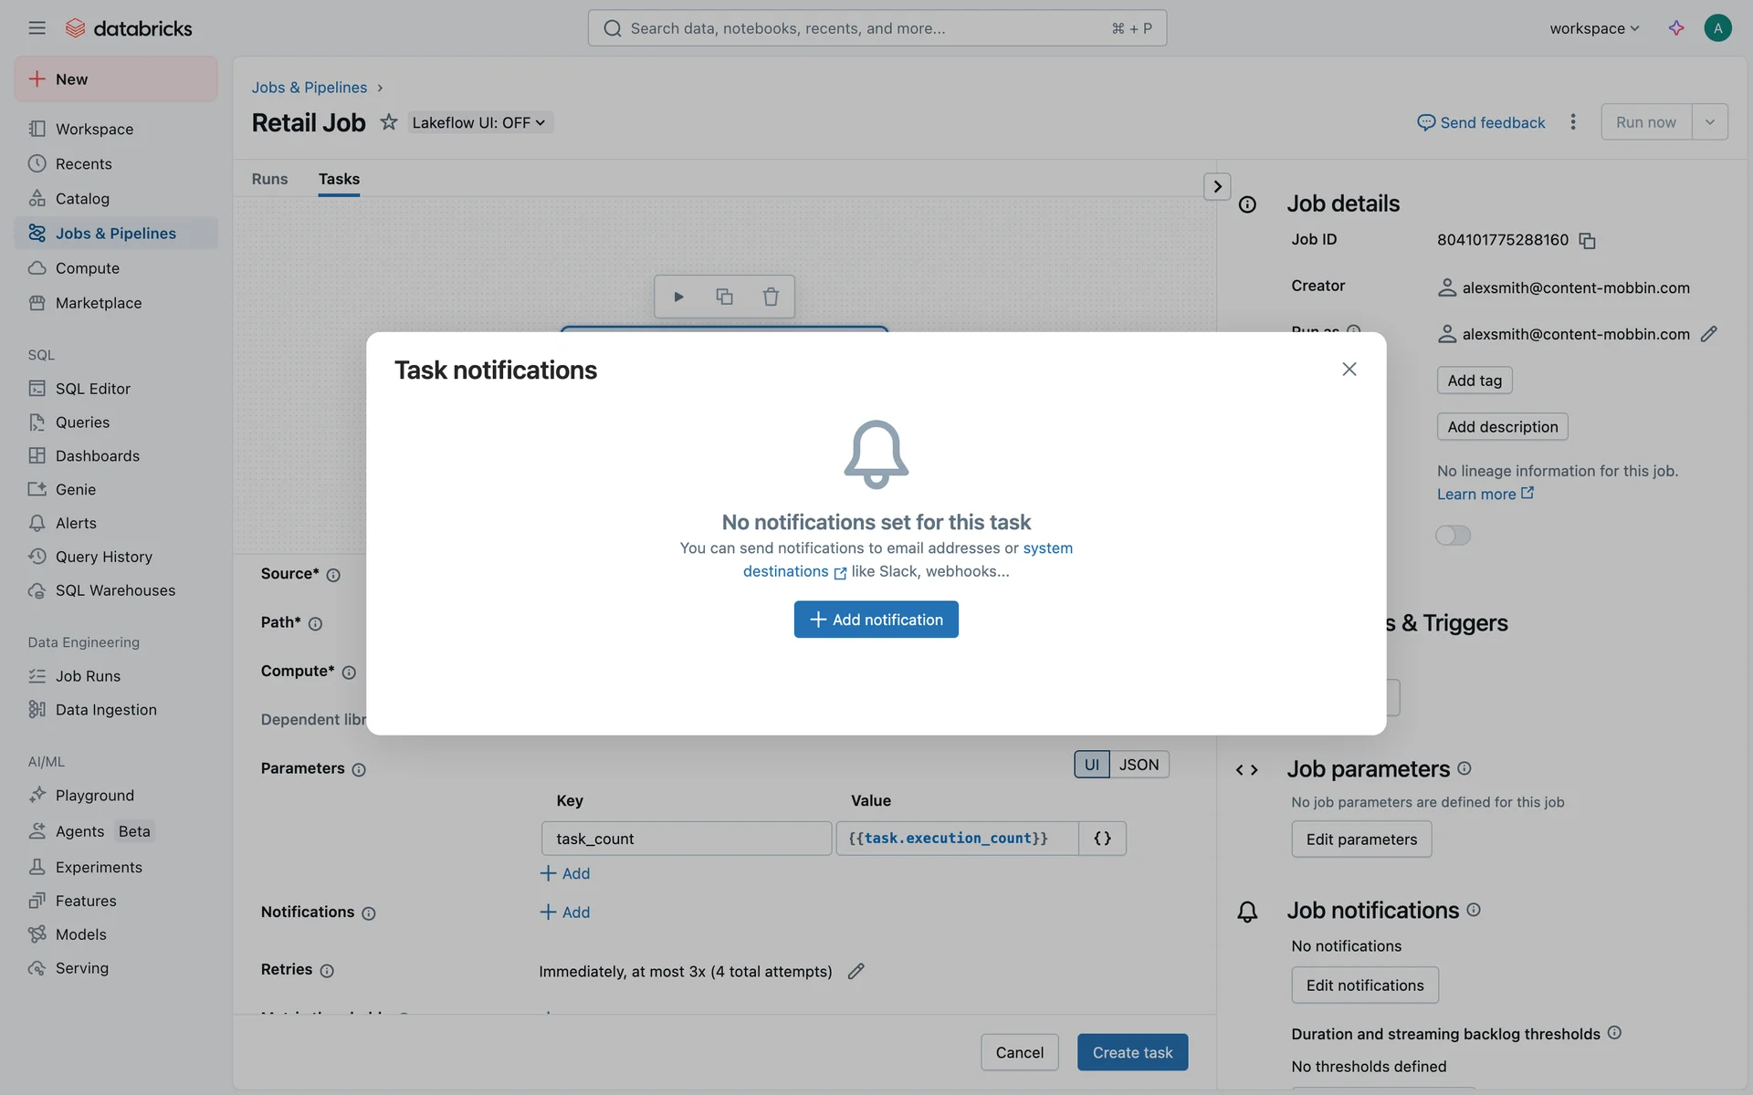The height and width of the screenshot is (1095, 1753).
Task: Switch parameters view to UI
Action: (x=1091, y=765)
